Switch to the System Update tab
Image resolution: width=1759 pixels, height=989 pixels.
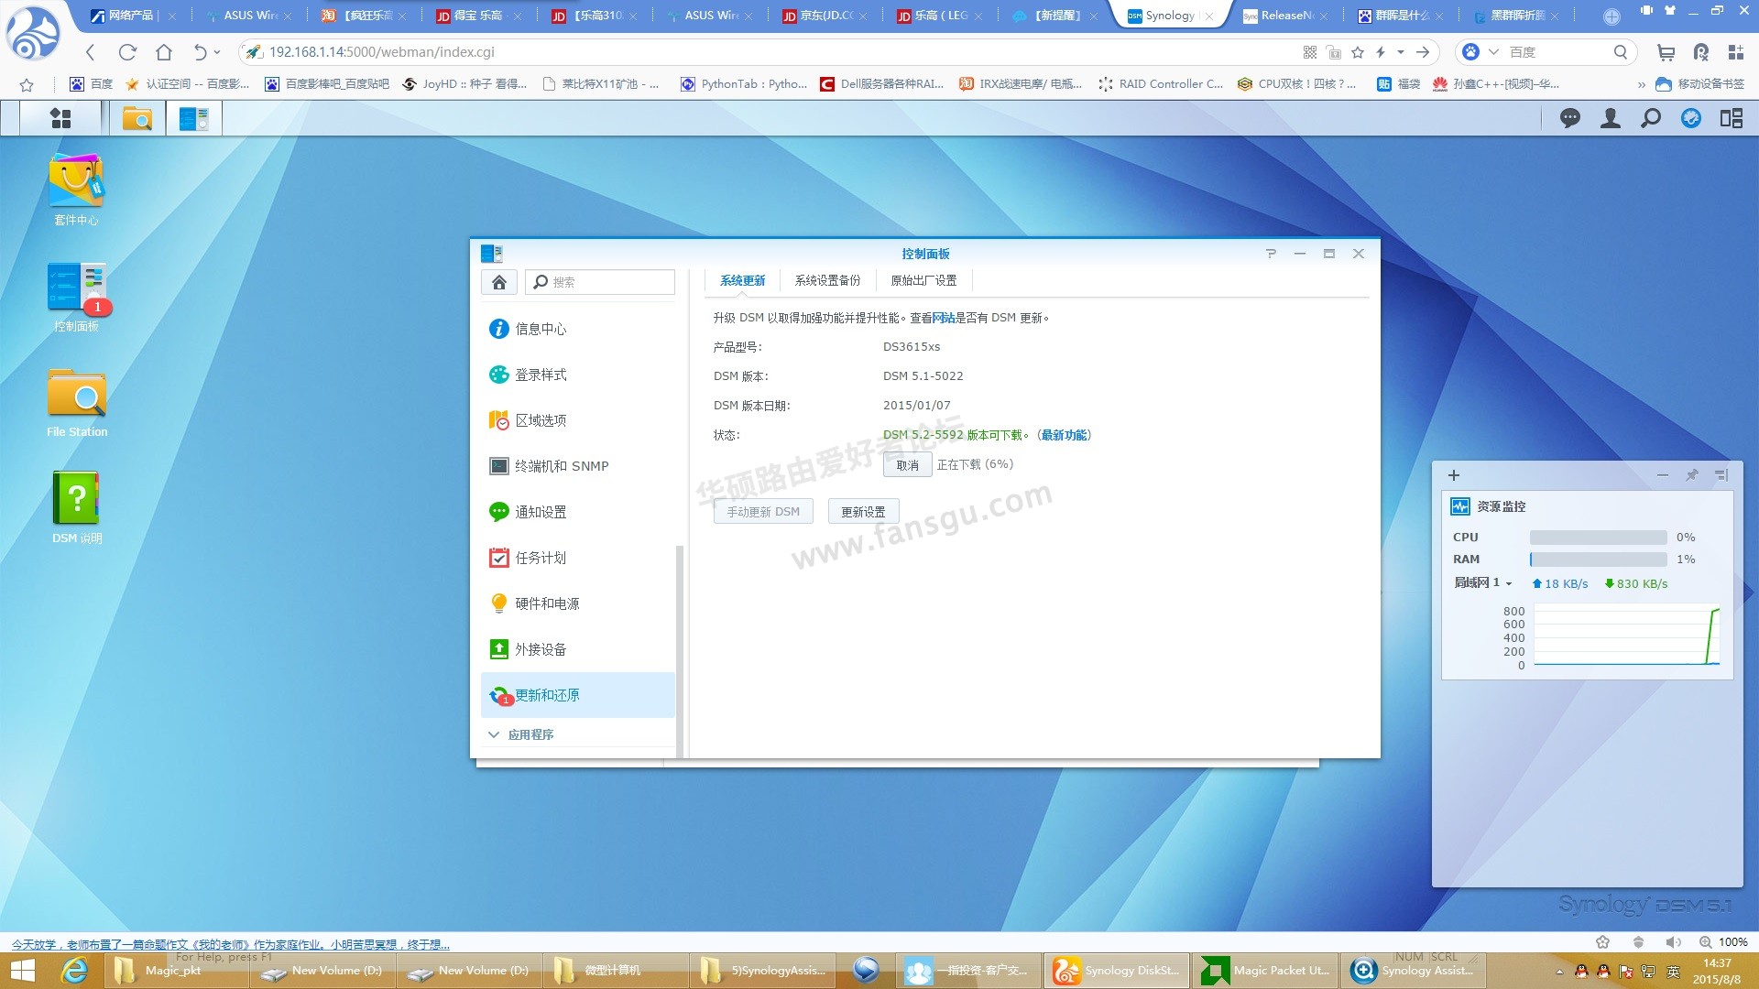click(x=742, y=280)
